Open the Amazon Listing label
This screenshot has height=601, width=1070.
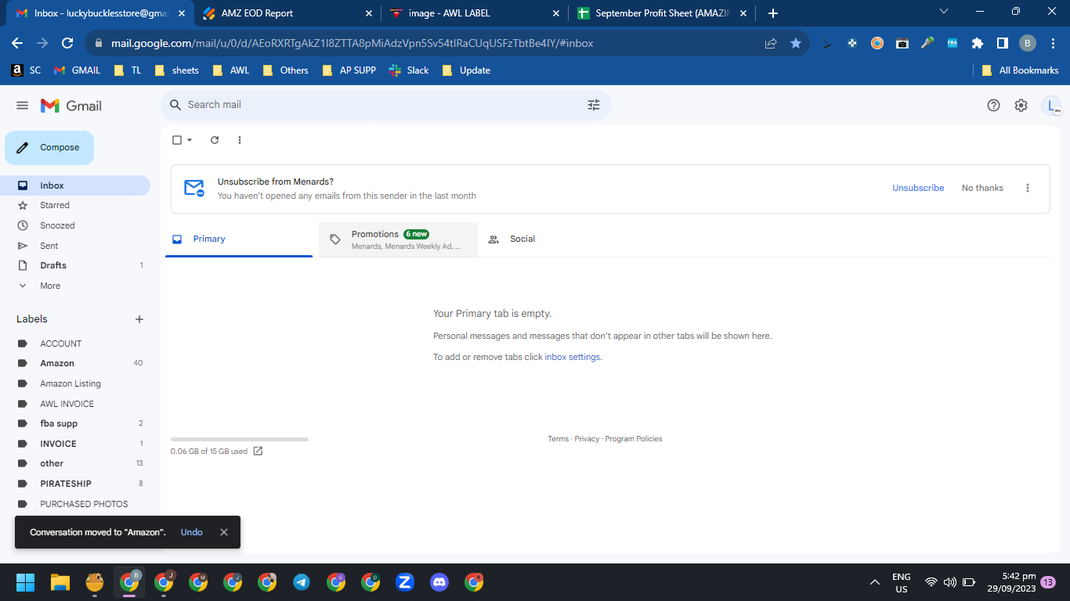coord(75,383)
